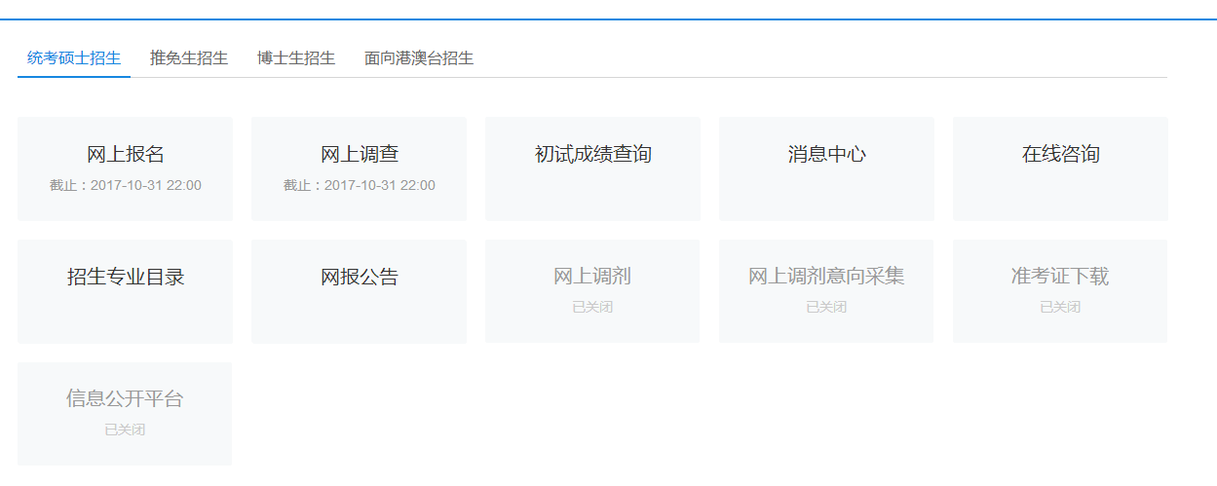
Task: Click the 初试成绩查询 card
Action: click(x=592, y=168)
